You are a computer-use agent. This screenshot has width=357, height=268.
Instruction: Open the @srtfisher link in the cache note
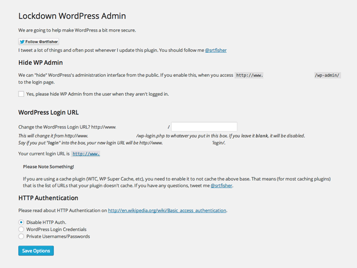221,185
